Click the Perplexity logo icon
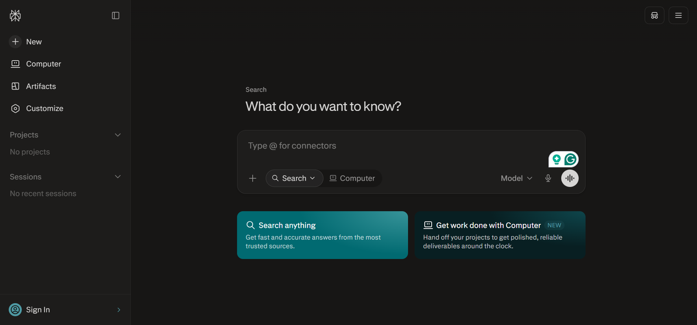 tap(15, 16)
